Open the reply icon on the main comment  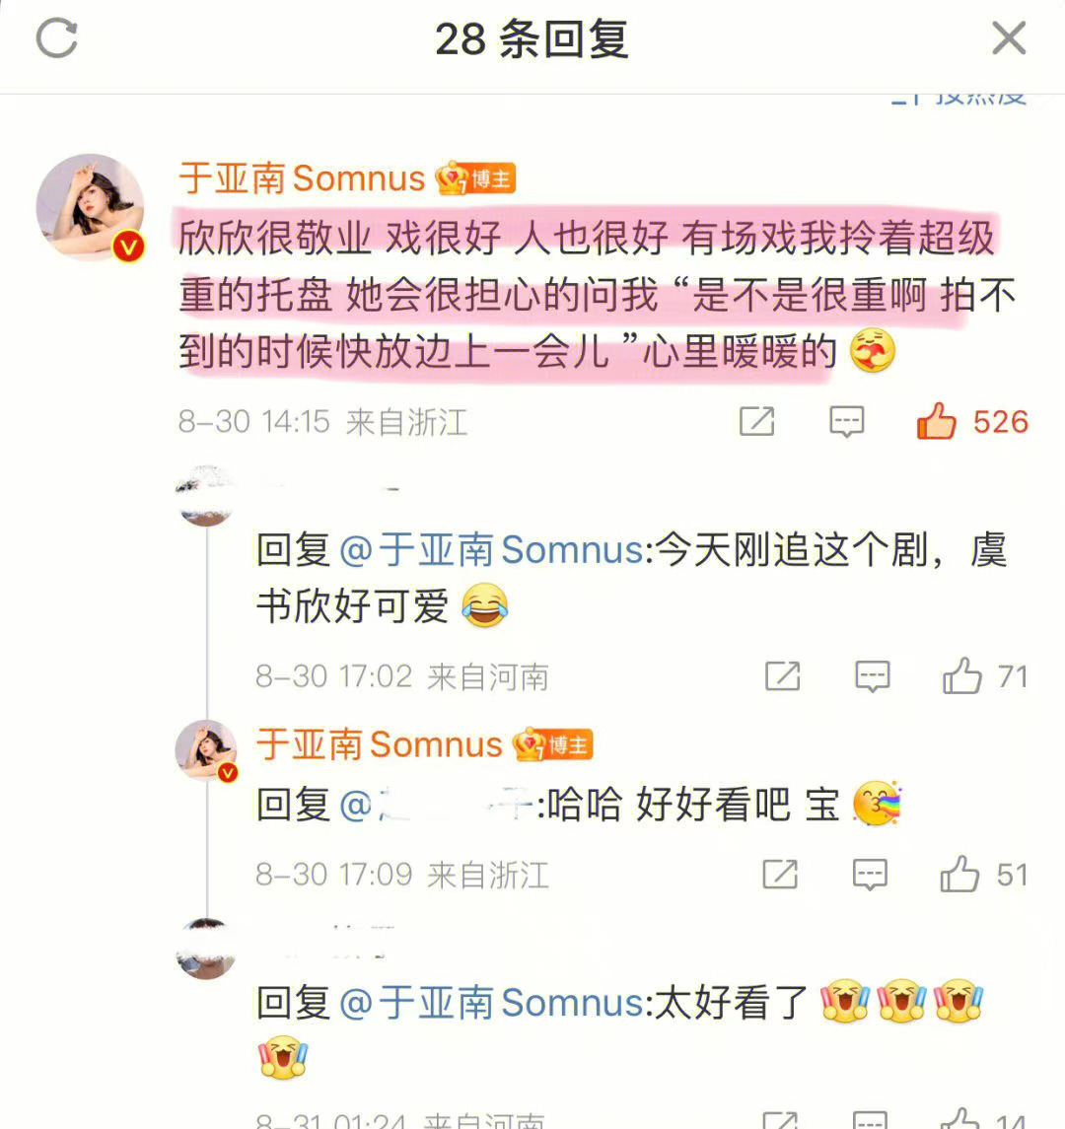click(x=846, y=421)
